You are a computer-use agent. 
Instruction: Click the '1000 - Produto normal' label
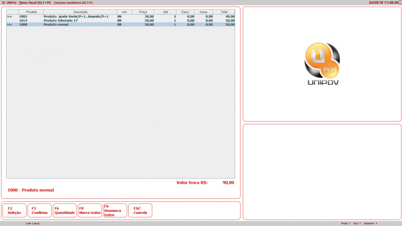[x=31, y=190]
